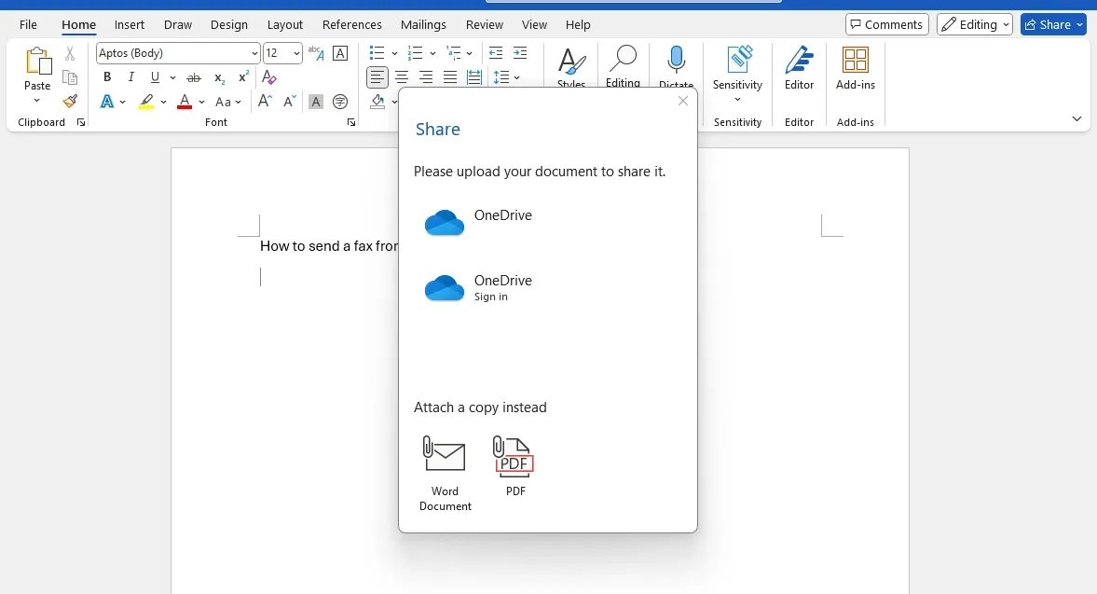This screenshot has width=1097, height=594.
Task: Click the Phonetic Guide icon
Action: (x=316, y=53)
